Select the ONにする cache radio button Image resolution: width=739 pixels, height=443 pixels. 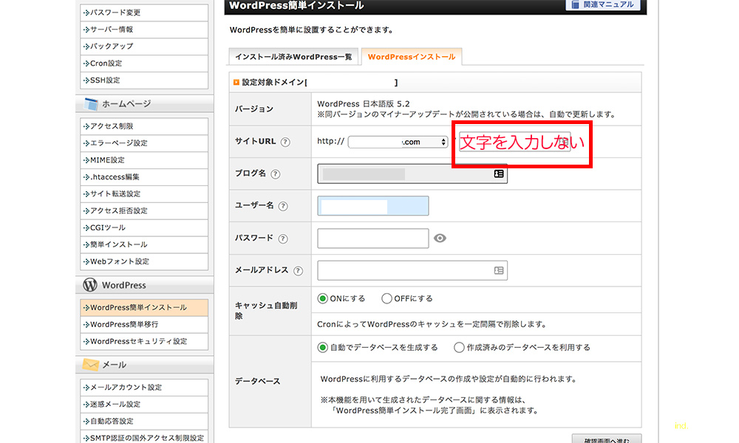322,298
